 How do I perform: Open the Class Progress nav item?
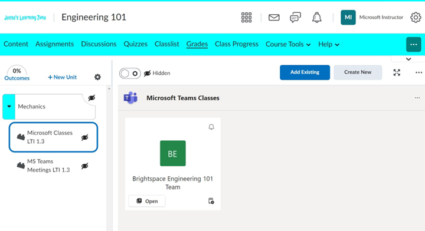pos(237,44)
